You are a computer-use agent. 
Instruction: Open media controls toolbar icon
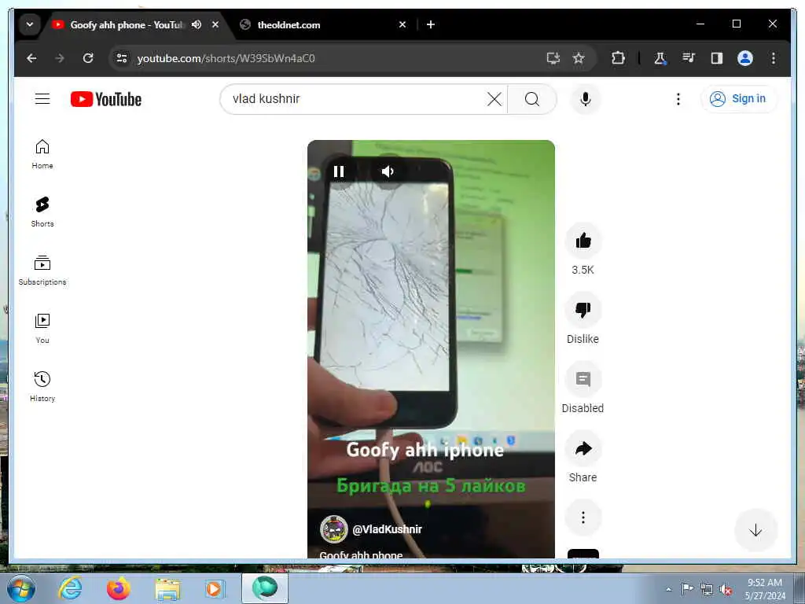(689, 58)
